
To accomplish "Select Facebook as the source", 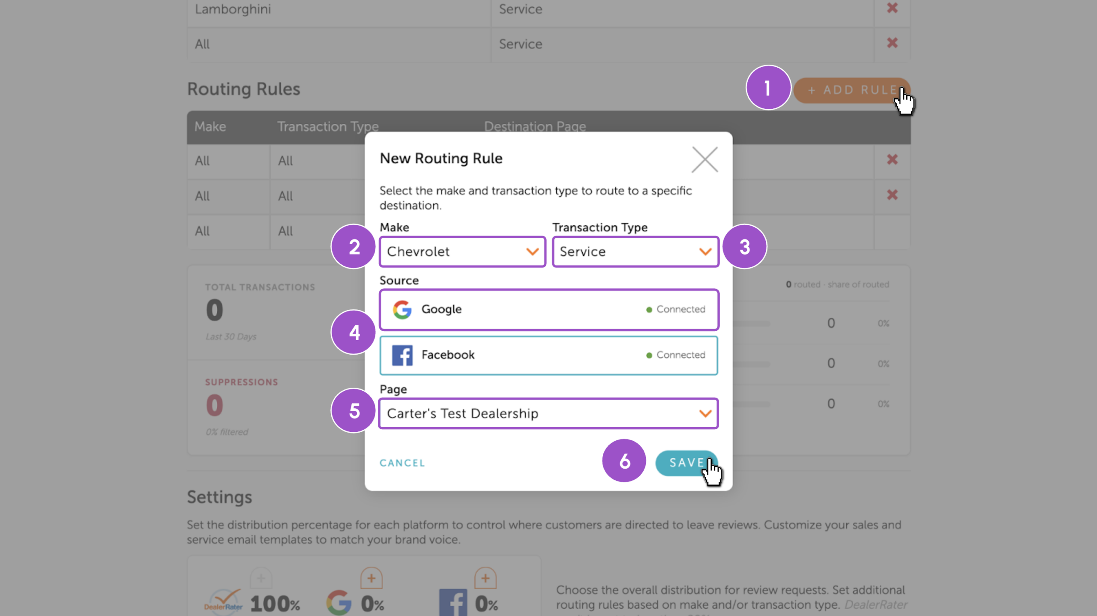I will click(549, 355).
